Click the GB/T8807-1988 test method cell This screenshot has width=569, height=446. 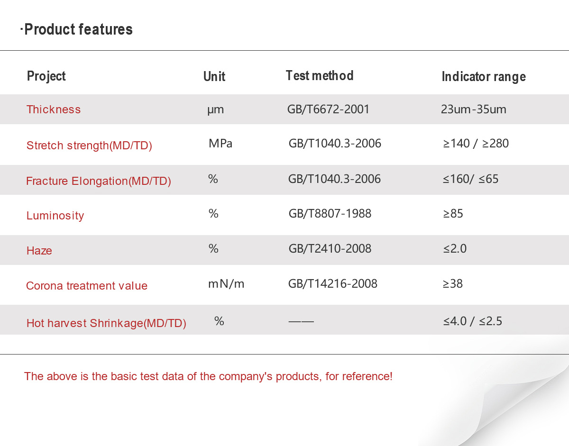coord(330,214)
